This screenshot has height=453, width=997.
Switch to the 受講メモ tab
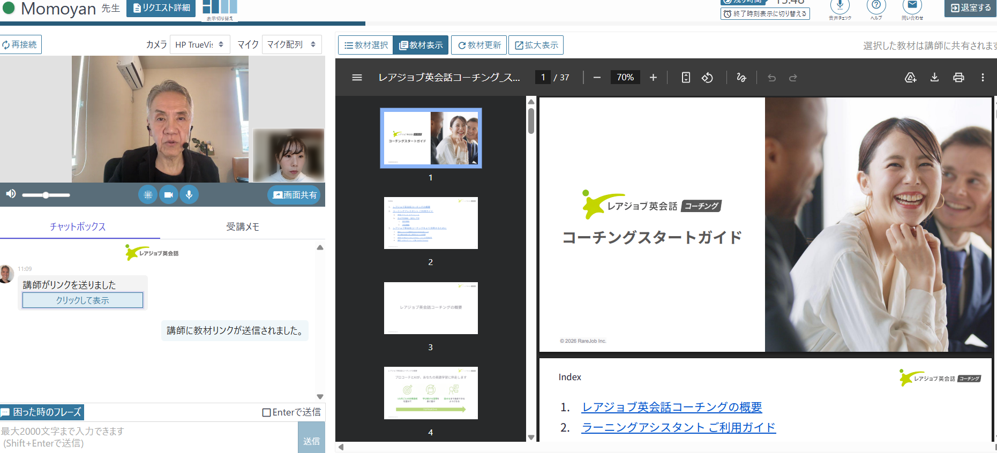[x=243, y=227]
